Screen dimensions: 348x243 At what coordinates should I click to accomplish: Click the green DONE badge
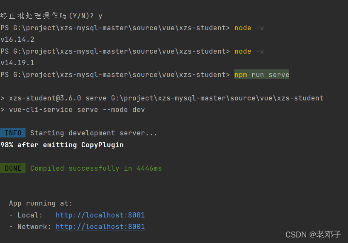pos(13,169)
